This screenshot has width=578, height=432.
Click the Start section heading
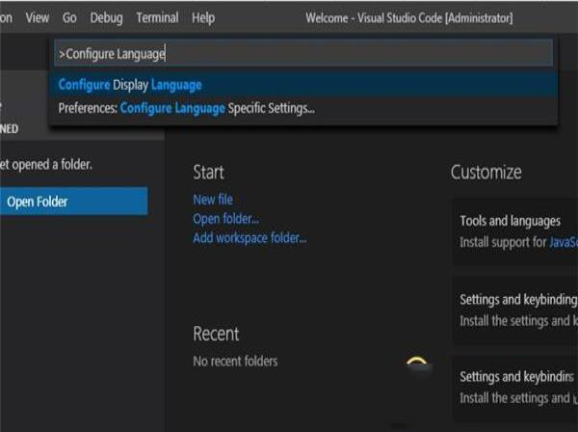(209, 173)
